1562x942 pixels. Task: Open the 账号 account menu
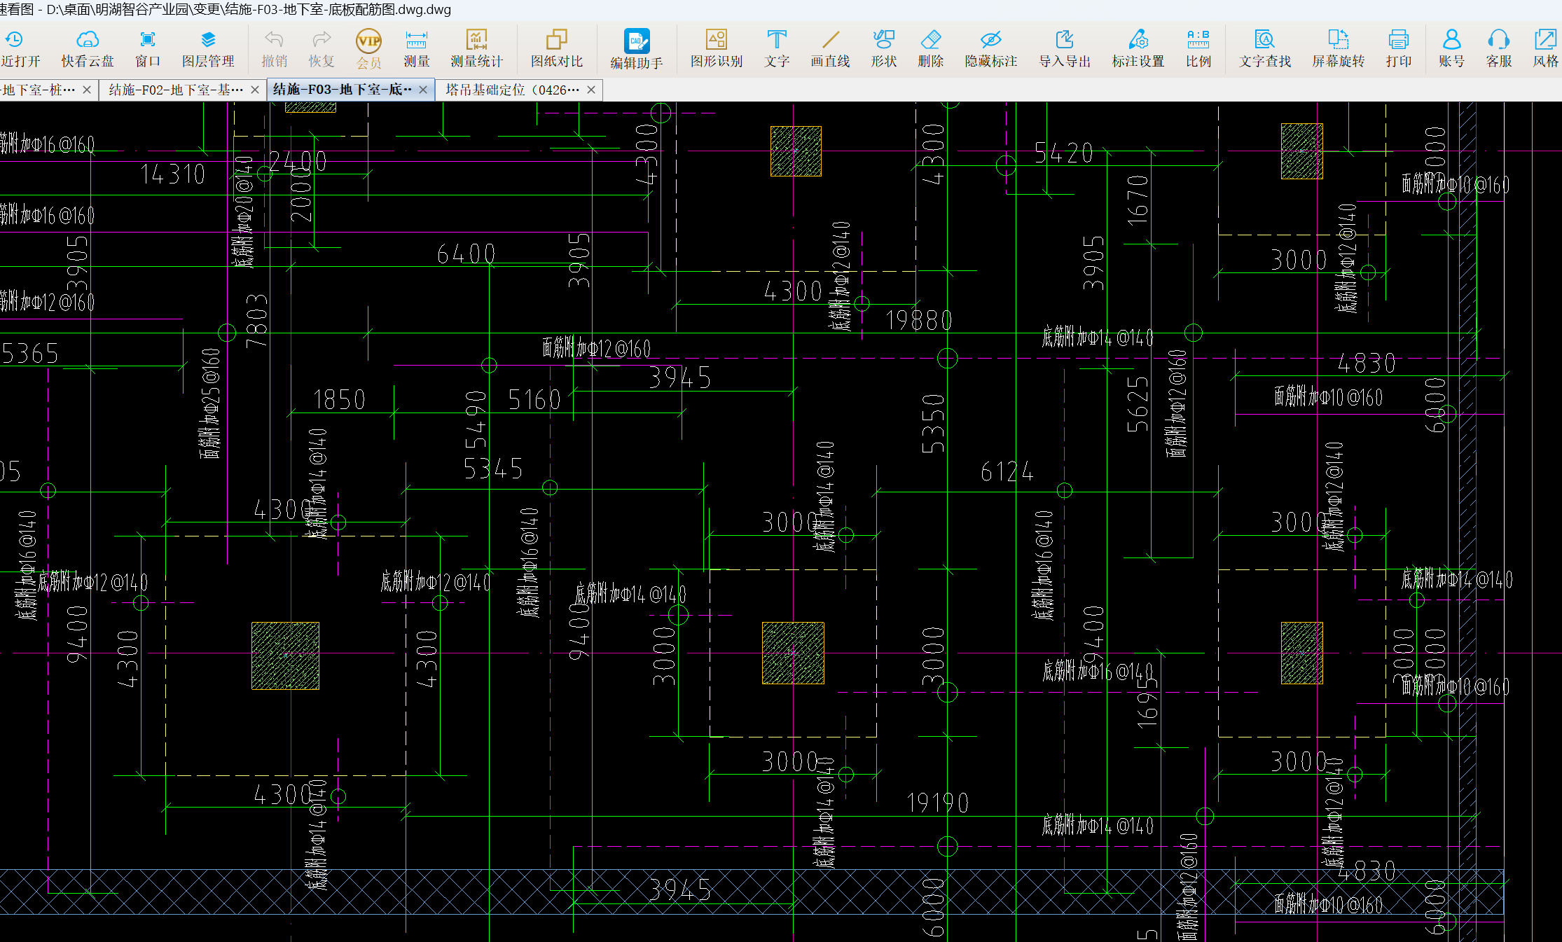1452,49
